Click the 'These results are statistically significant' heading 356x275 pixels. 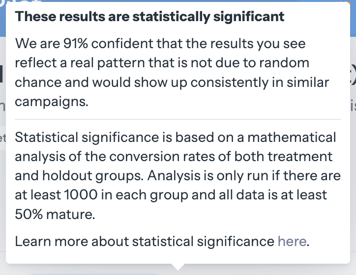[x=149, y=17]
